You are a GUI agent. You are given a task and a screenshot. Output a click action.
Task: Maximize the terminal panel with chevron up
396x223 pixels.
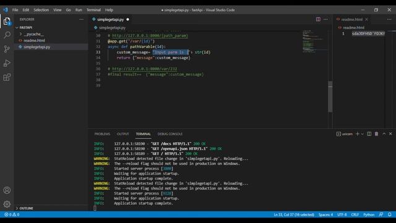pos(384,134)
